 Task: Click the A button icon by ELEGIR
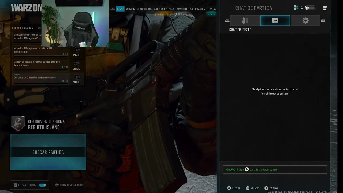tap(229, 188)
